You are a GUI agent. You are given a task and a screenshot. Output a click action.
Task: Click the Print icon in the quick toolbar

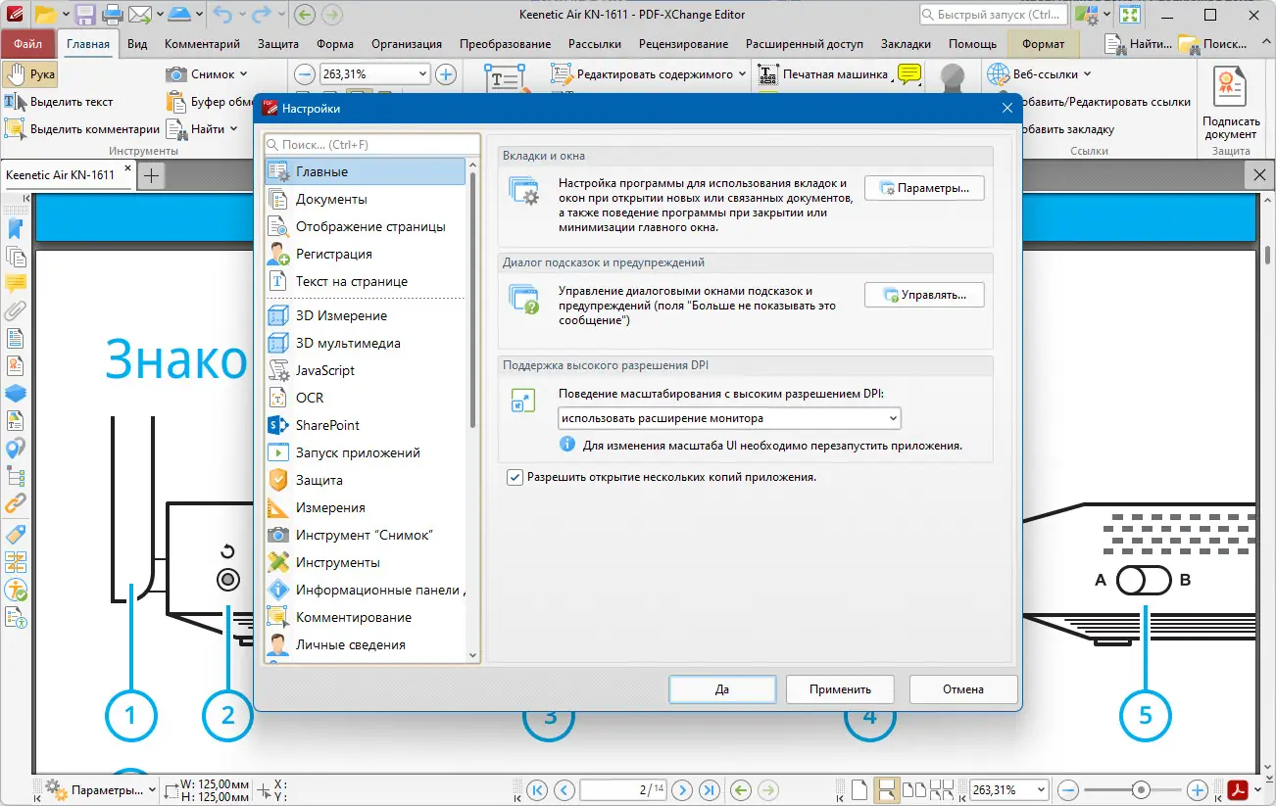[x=112, y=15]
